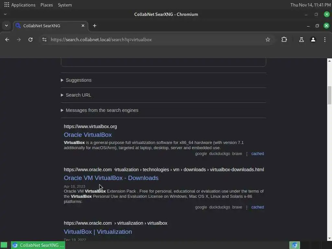Open Oracle VM VirtualBox - Downloads link
Viewport: 332px width, 249px height.
click(x=111, y=178)
